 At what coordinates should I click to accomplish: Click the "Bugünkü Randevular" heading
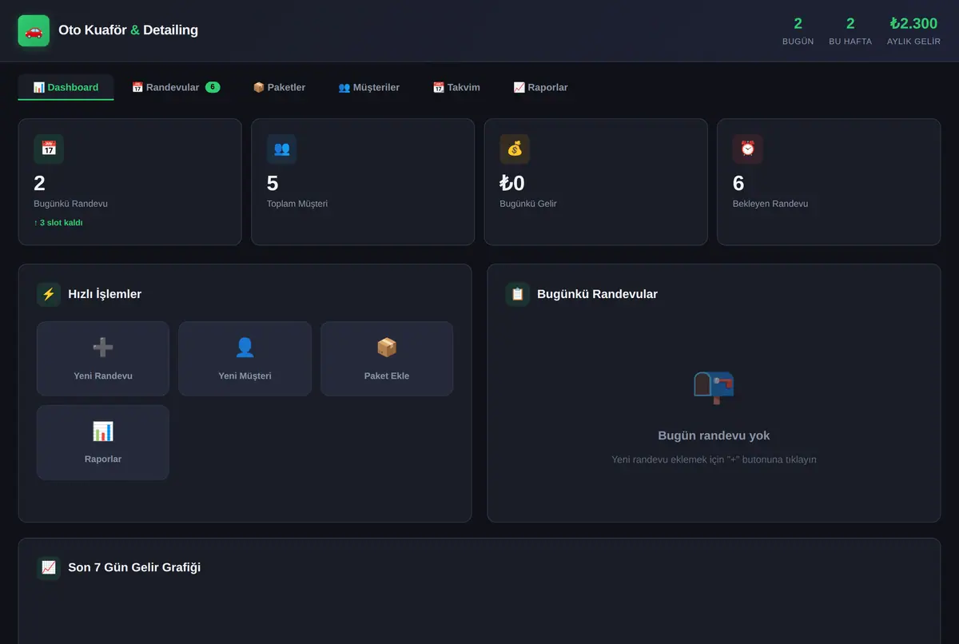coord(597,294)
